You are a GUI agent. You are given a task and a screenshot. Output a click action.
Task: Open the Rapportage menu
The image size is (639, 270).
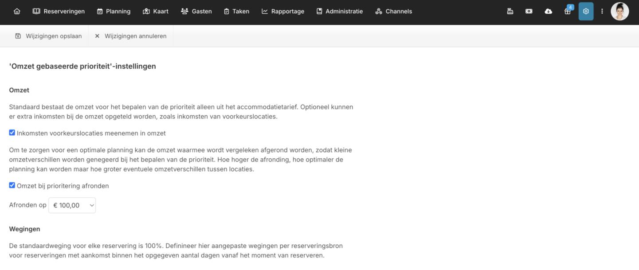click(x=283, y=12)
